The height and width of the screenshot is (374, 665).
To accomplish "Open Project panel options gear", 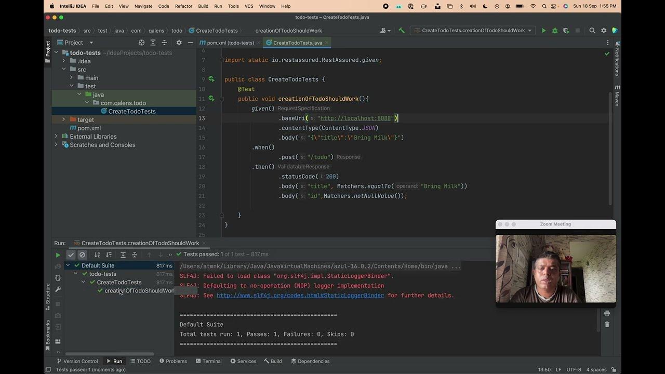I will [179, 43].
